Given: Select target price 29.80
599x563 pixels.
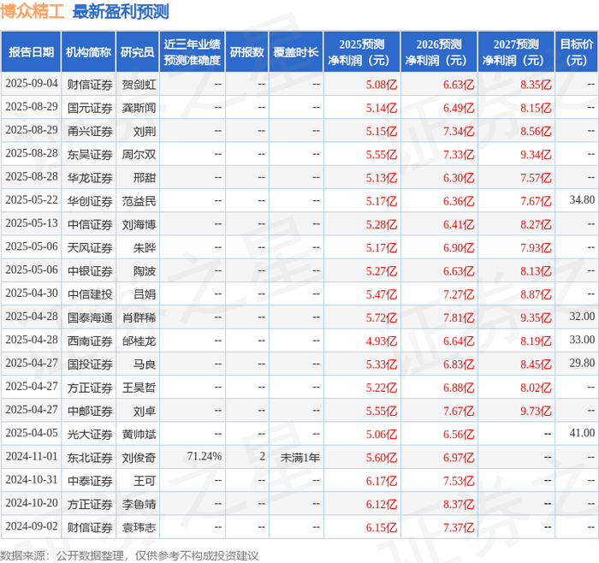Looking at the screenshot, I should pyautogui.click(x=582, y=363).
